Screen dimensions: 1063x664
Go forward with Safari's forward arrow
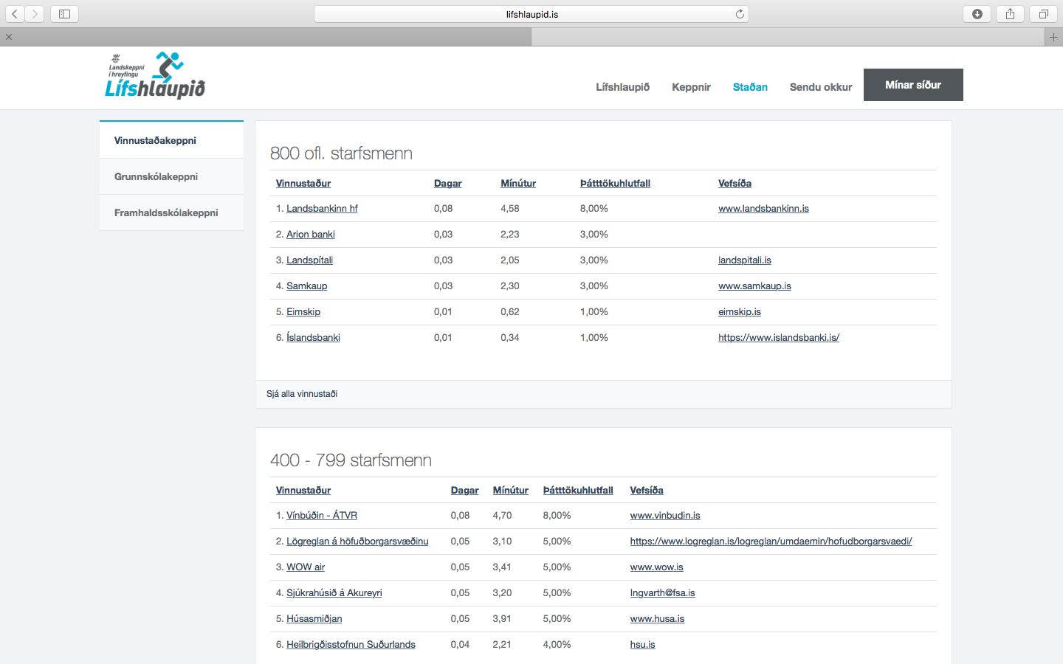pyautogui.click(x=35, y=14)
